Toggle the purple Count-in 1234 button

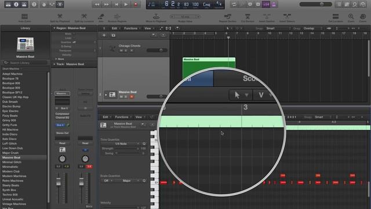coord(266,4)
